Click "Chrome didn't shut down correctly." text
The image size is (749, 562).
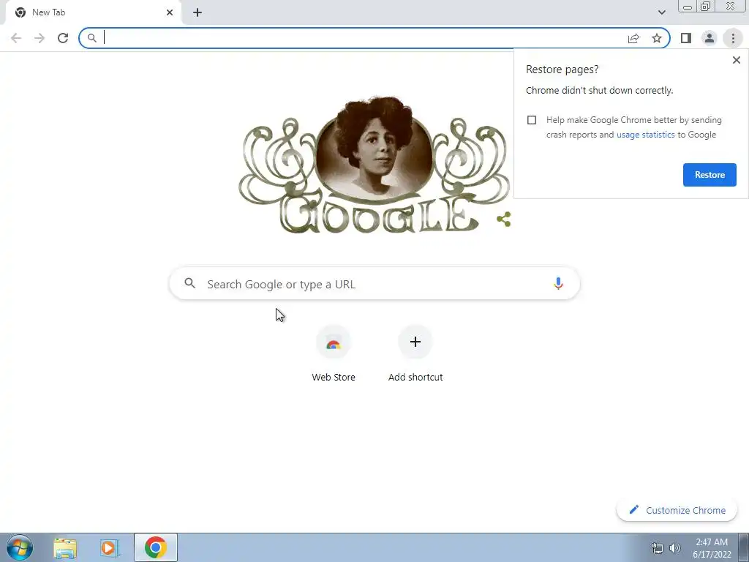coord(600,90)
